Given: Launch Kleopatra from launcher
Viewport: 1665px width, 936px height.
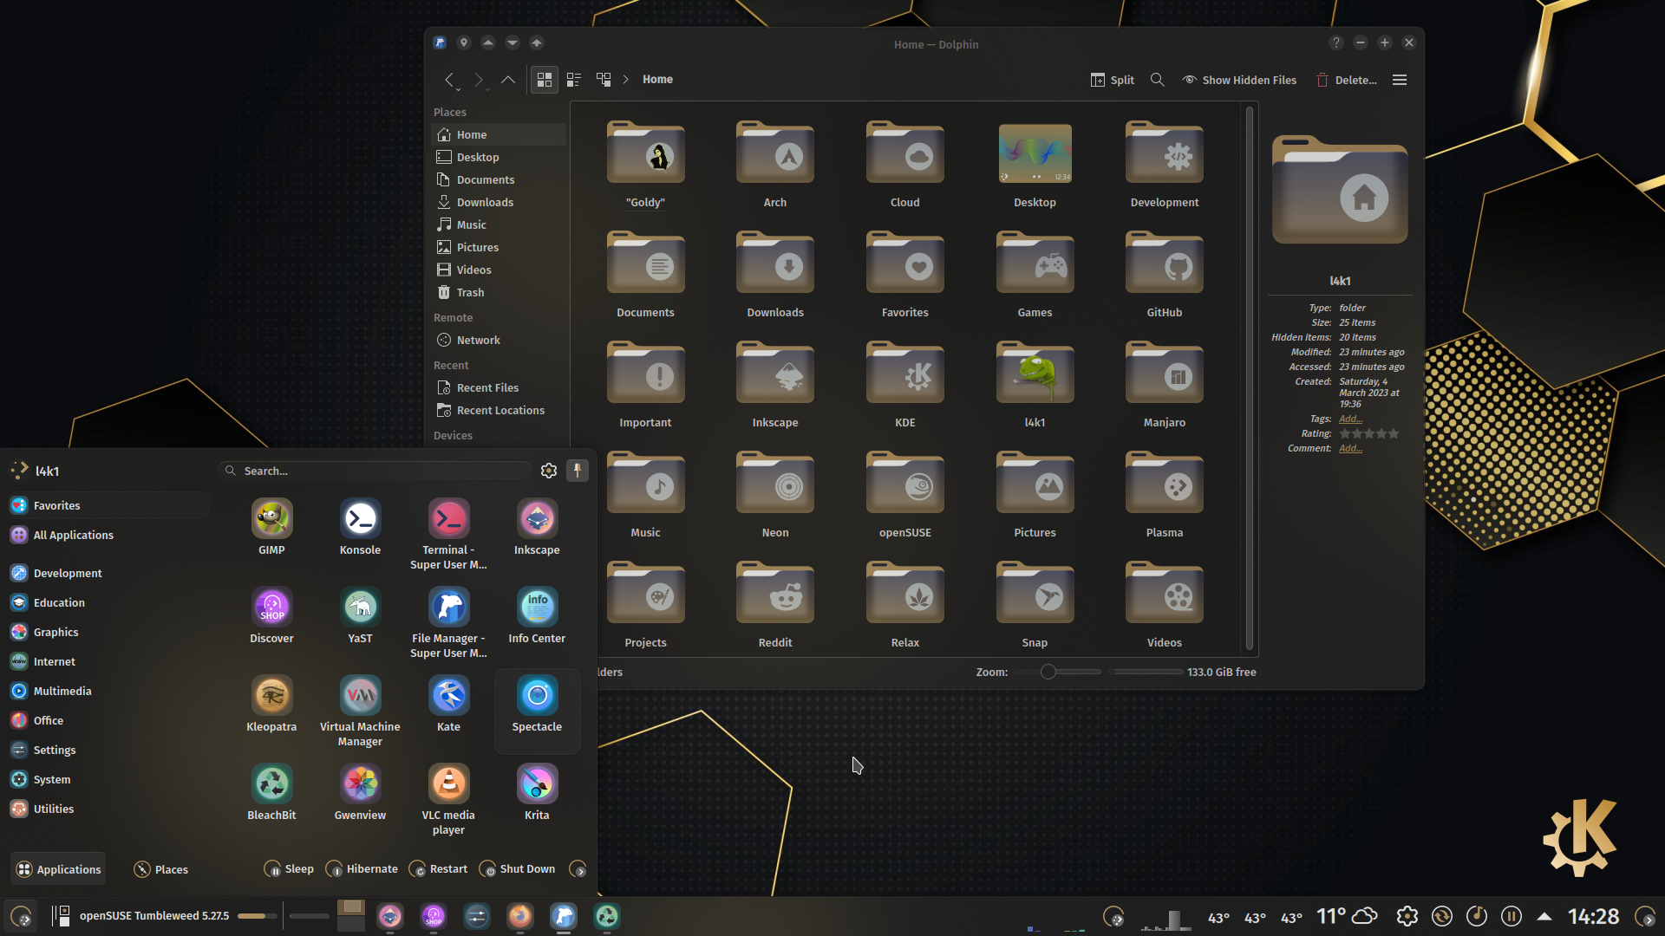Looking at the screenshot, I should (x=271, y=705).
